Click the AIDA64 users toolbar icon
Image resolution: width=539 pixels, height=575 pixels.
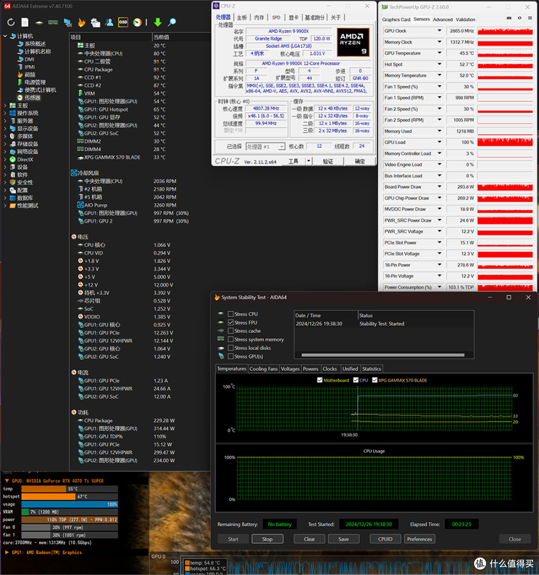(109, 22)
